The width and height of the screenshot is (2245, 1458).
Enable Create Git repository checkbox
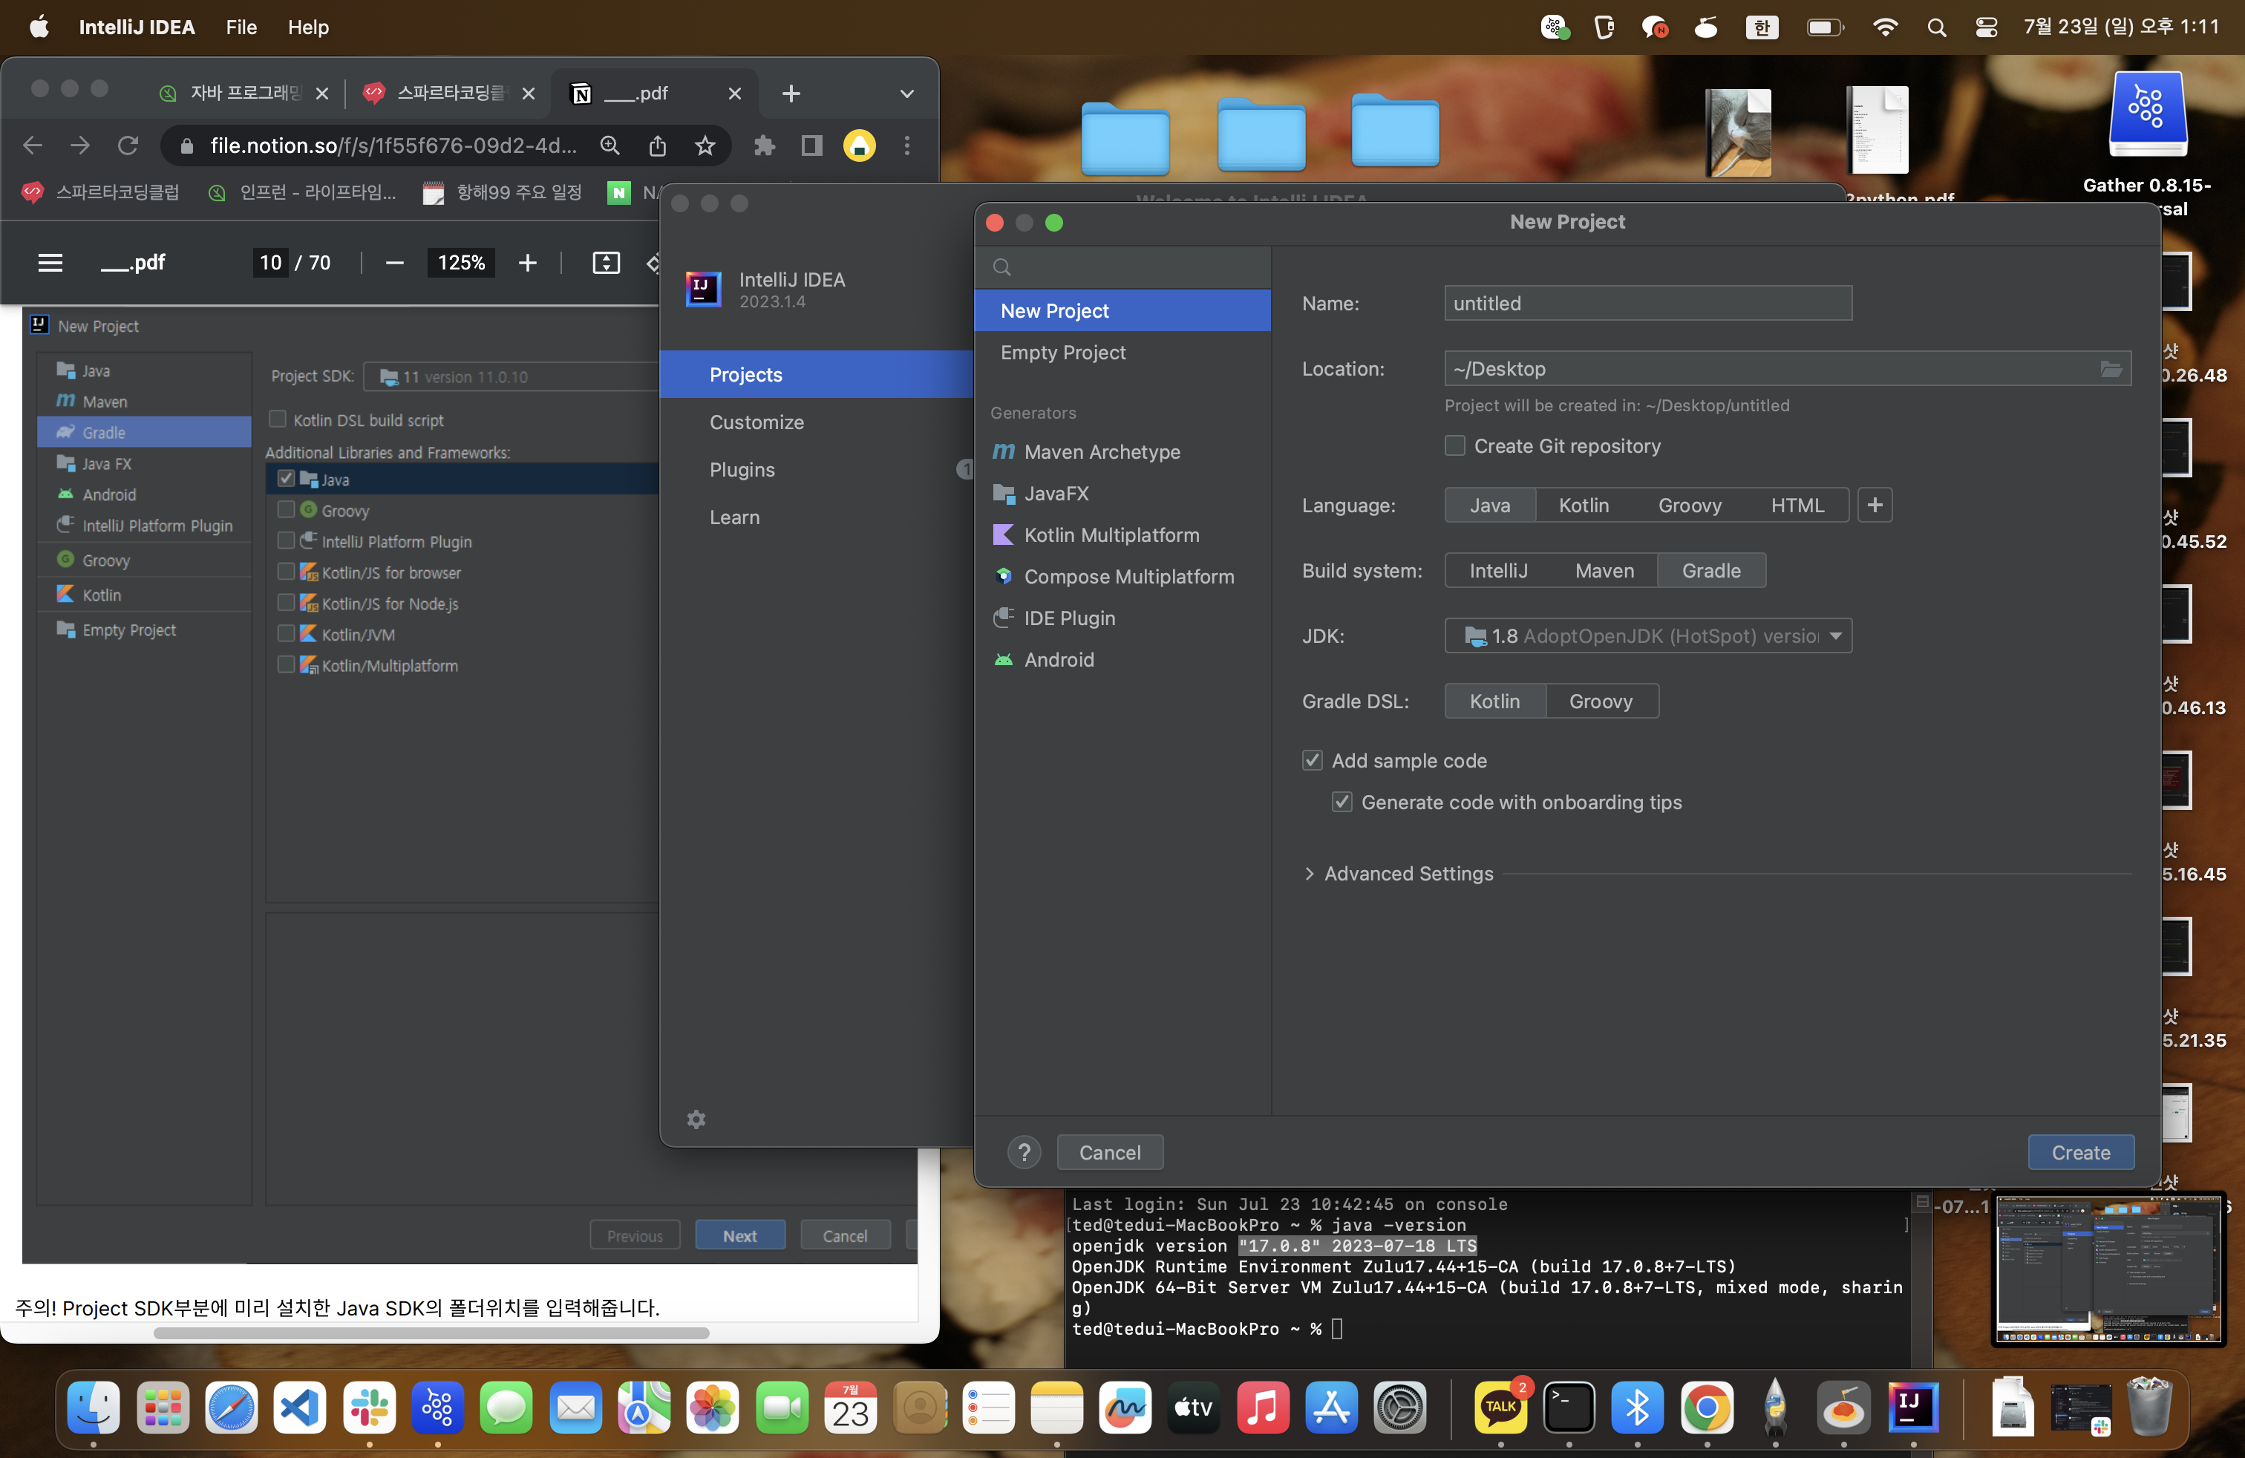point(1456,445)
